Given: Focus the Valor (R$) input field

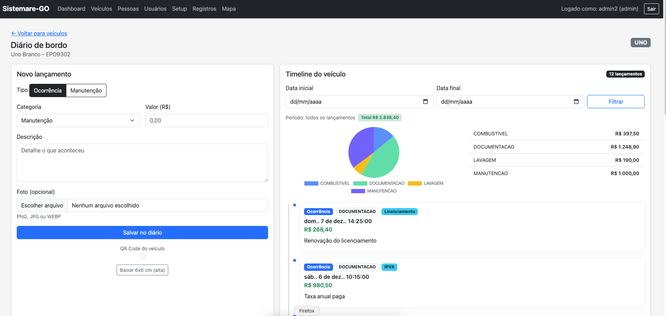Looking at the screenshot, I should point(206,120).
